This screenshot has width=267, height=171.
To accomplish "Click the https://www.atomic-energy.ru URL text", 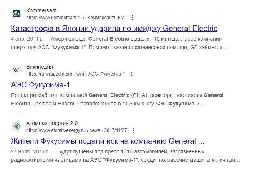I will 56,130.
